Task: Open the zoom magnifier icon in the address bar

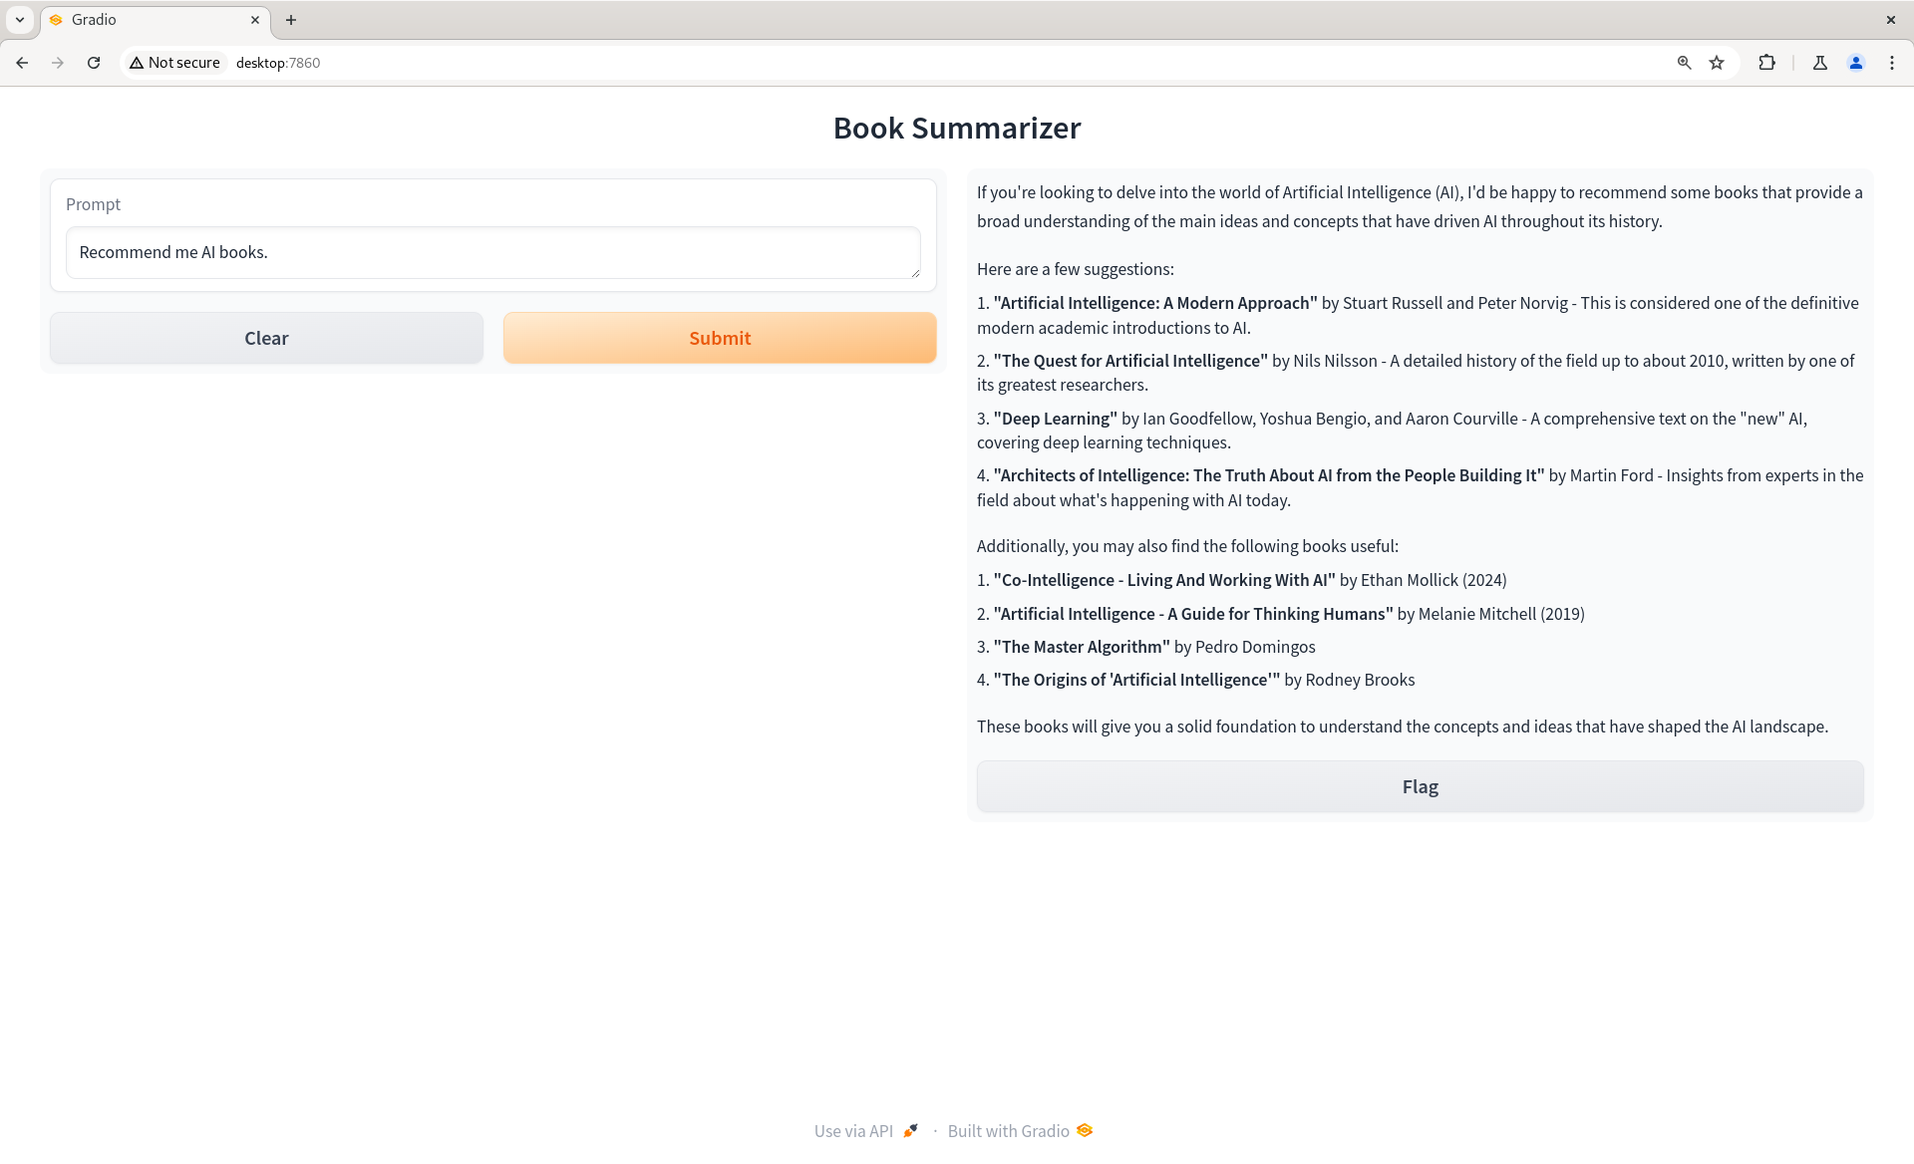Action: click(1684, 63)
